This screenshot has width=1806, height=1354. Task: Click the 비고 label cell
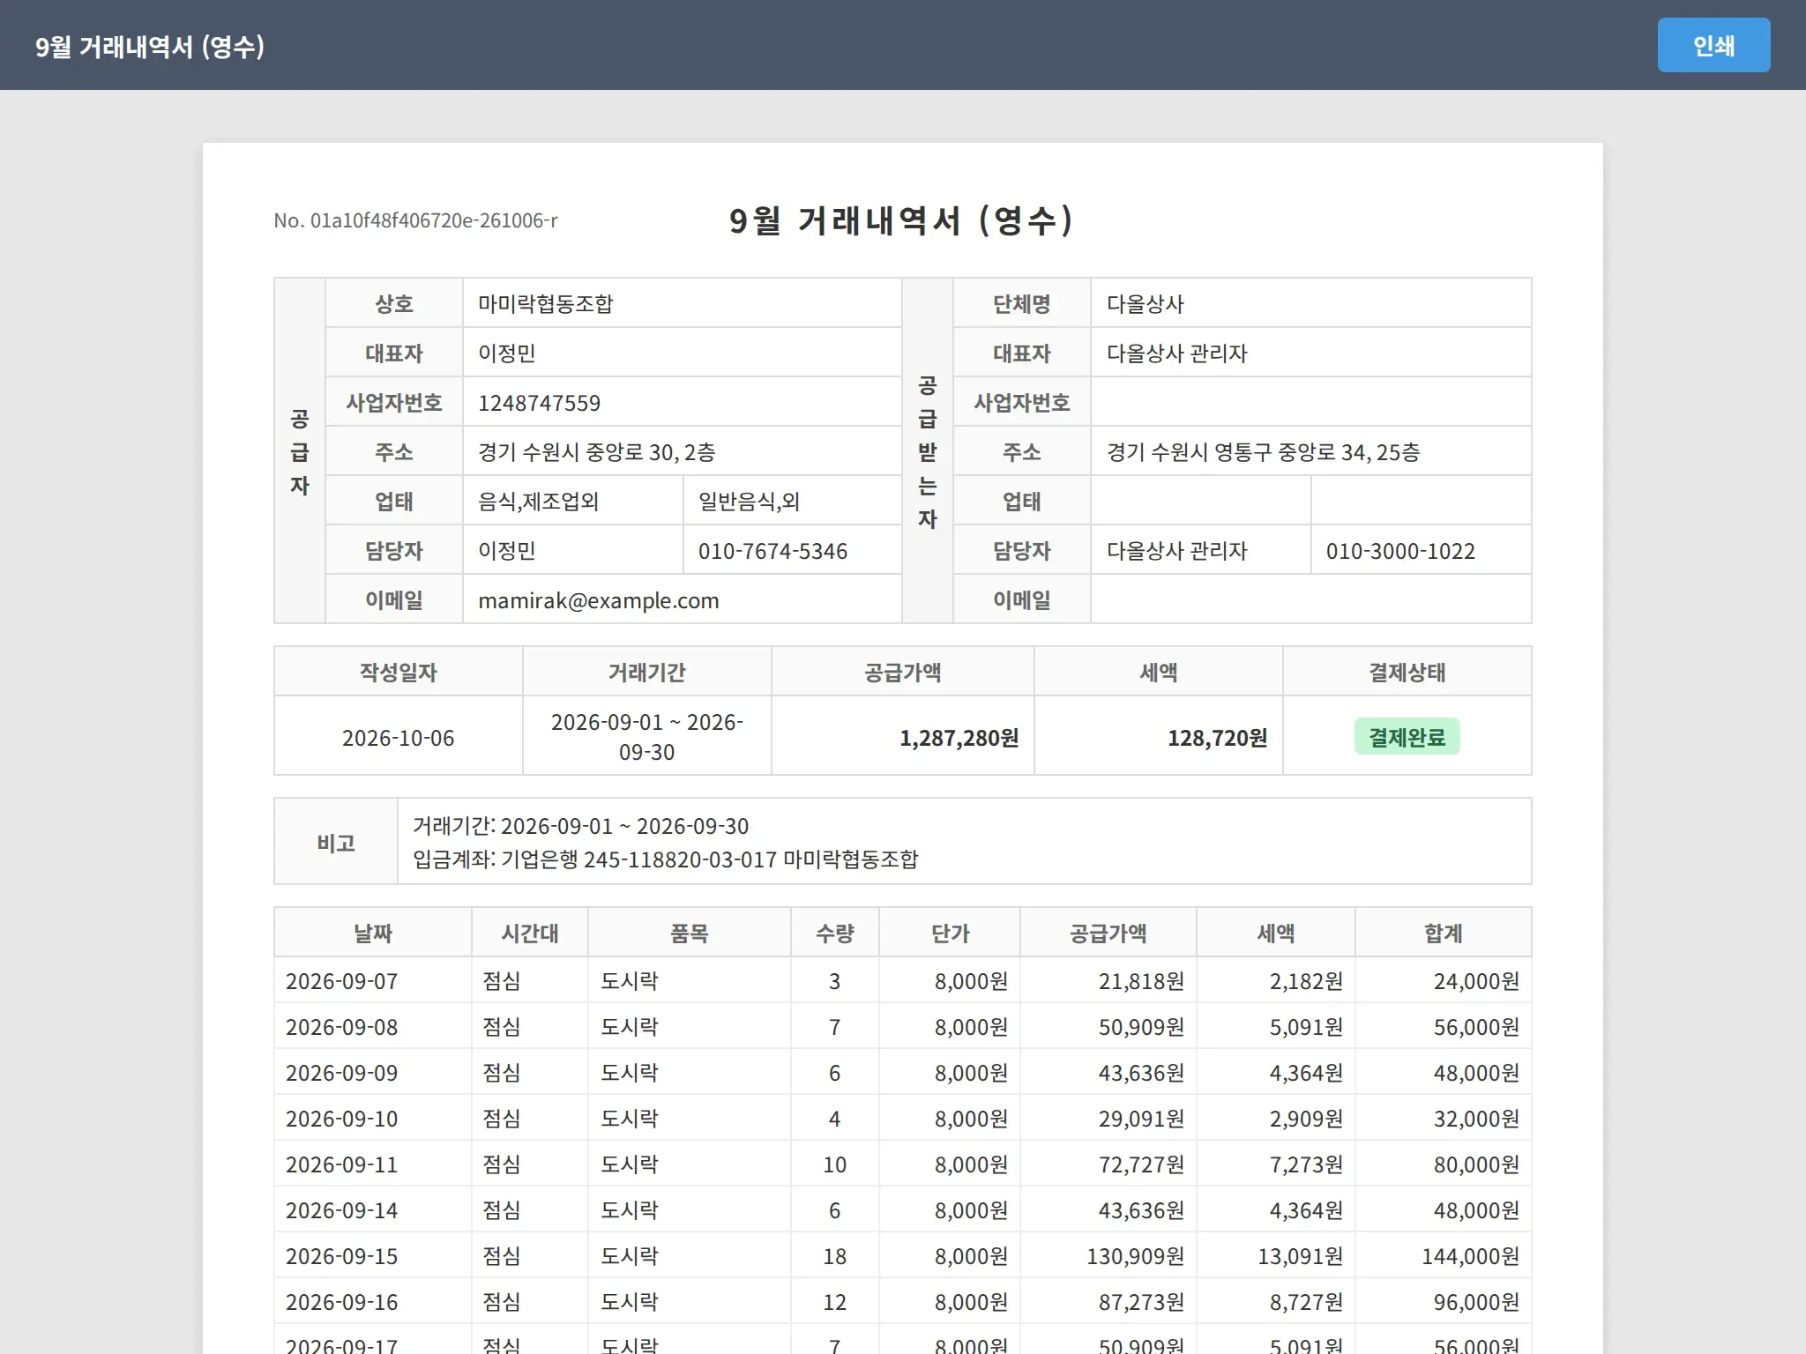336,842
